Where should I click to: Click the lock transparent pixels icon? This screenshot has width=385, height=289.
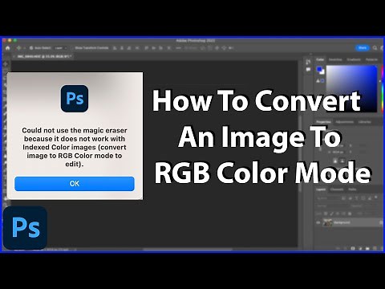coord(326,214)
